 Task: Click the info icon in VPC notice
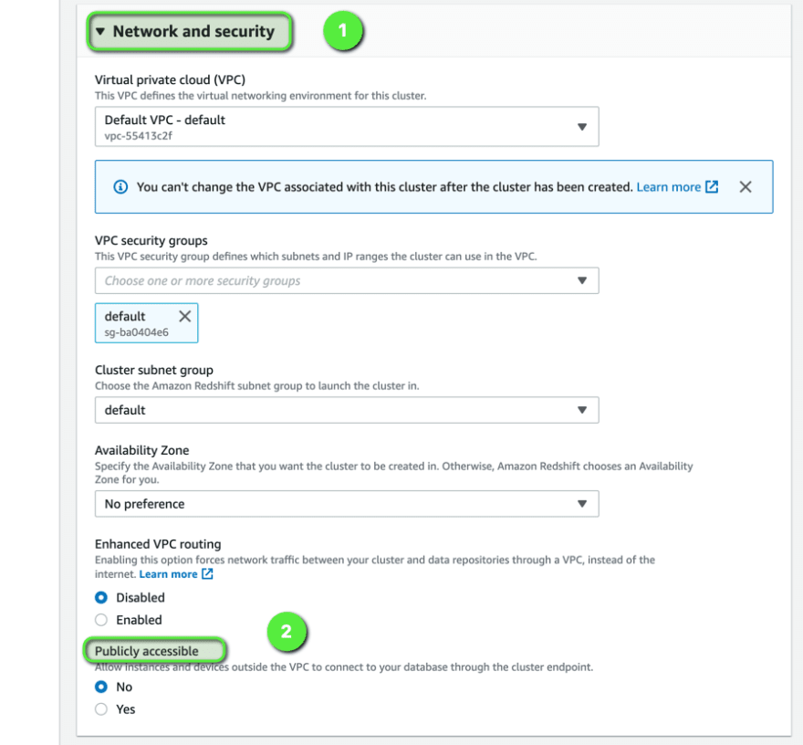point(120,187)
